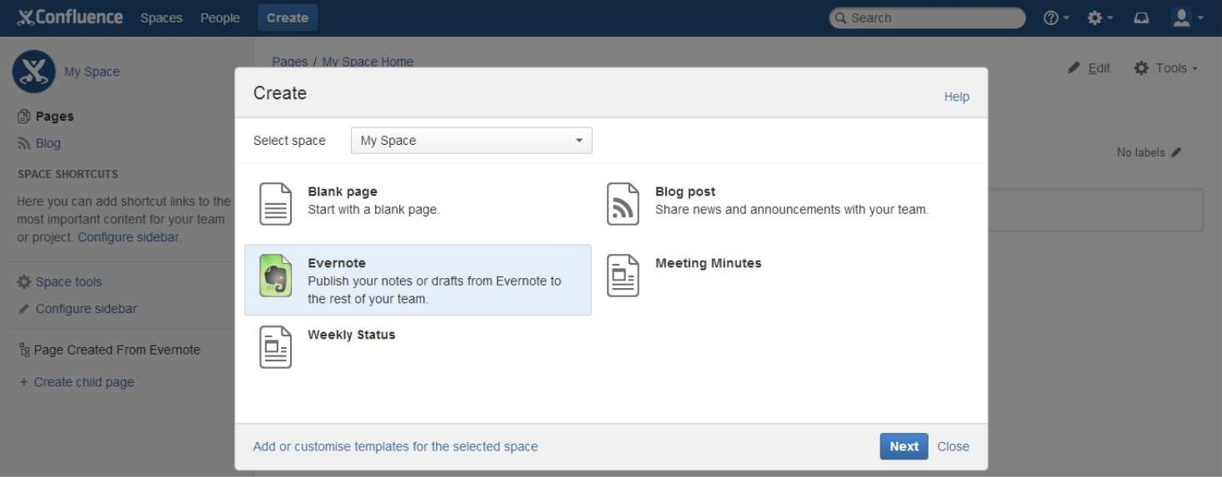Open the Spaces menu
Screen dimensions: 1222x477
coord(161,17)
